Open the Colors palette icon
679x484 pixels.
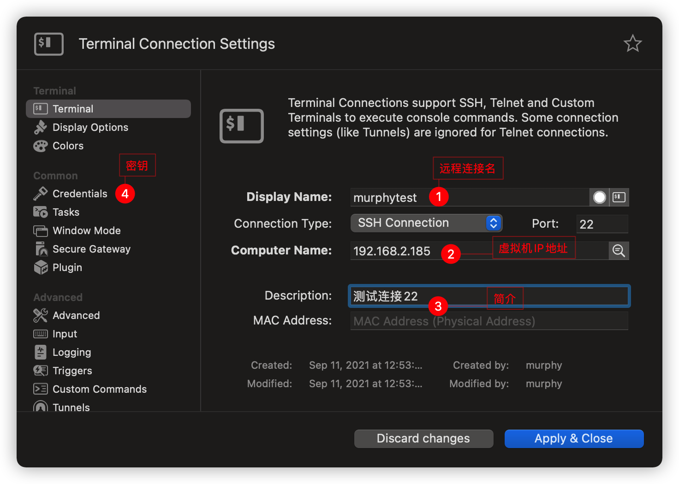41,146
